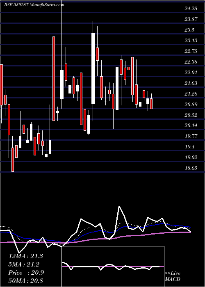The image size is (205, 287).
Task: Click the tall white candle reaching 23.5
Action: click(93, 68)
